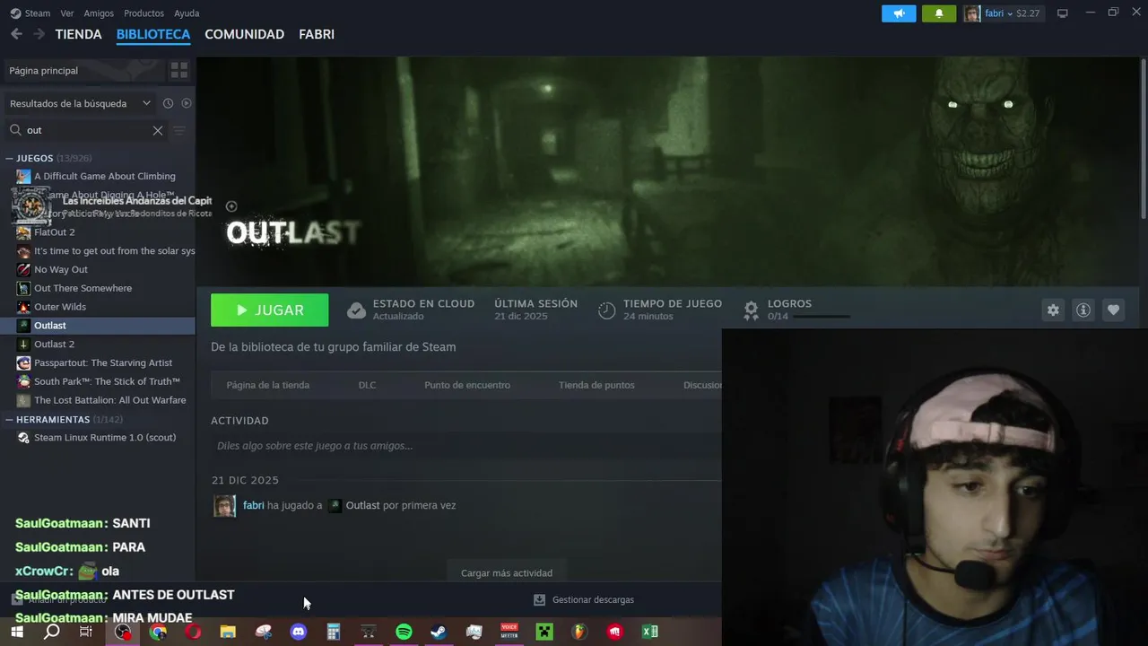Image resolution: width=1148 pixels, height=646 pixels.
Task: Select Outer Wilds in library list
Action: [x=98, y=307]
